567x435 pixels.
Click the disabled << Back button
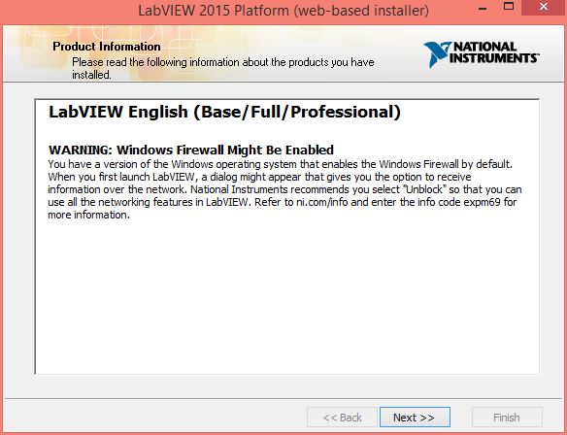pyautogui.click(x=342, y=418)
